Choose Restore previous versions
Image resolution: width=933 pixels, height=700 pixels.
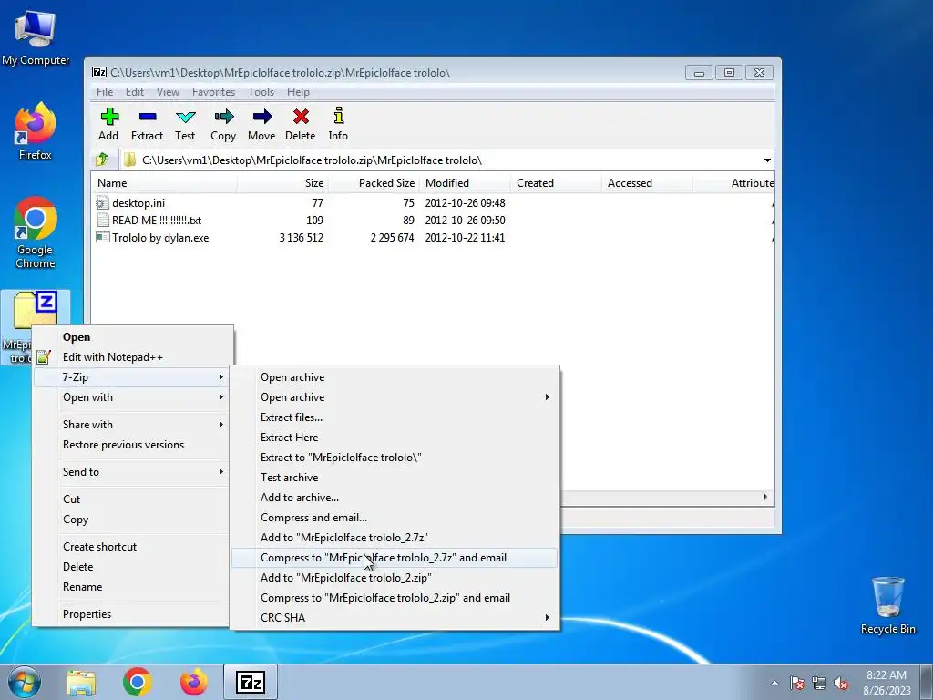coord(131,445)
